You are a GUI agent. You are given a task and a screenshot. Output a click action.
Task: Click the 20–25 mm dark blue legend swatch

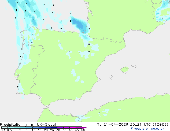click(48, 128)
